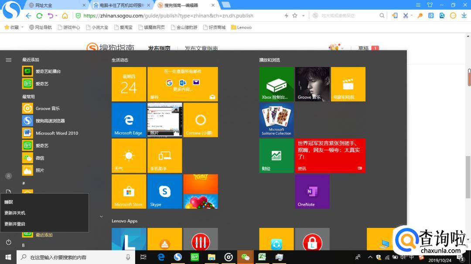Switch to the 电脑卡住了死机如何强 tab
Image resolution: width=471 pixels, height=264 pixels.
pos(121,5)
